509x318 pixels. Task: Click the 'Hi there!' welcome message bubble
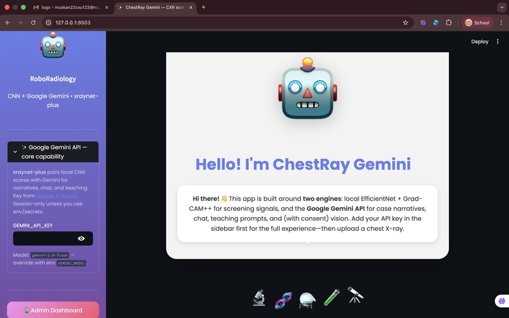tap(308, 213)
